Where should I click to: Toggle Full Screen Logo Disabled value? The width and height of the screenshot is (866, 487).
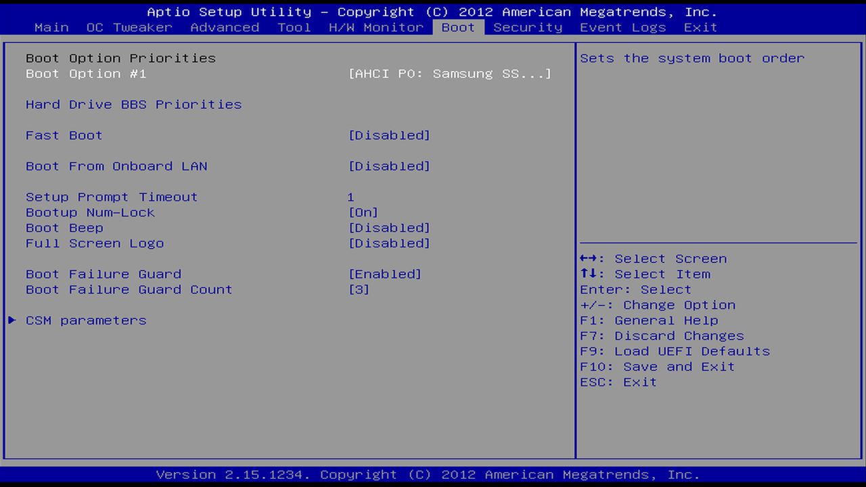click(x=389, y=243)
